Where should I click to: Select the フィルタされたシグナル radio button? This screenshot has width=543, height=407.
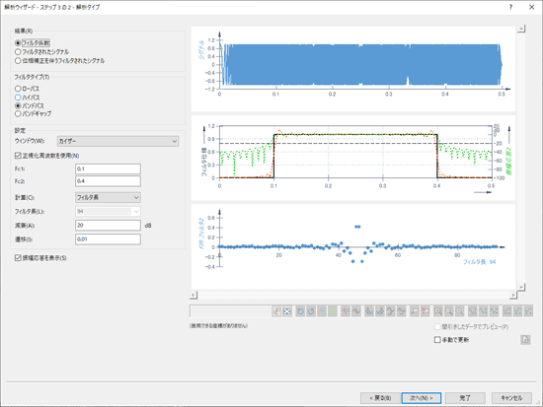[18, 52]
